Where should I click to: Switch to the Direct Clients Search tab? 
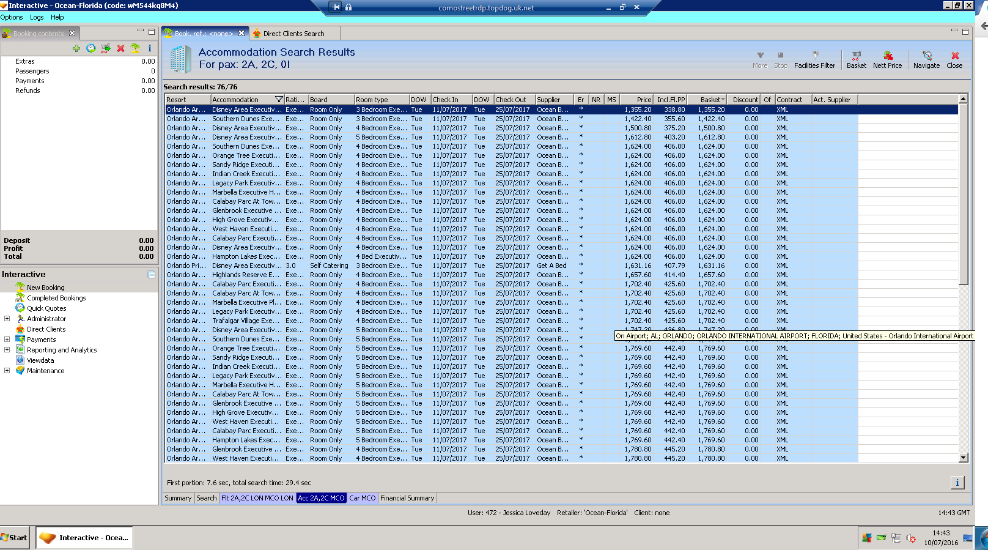coord(293,34)
